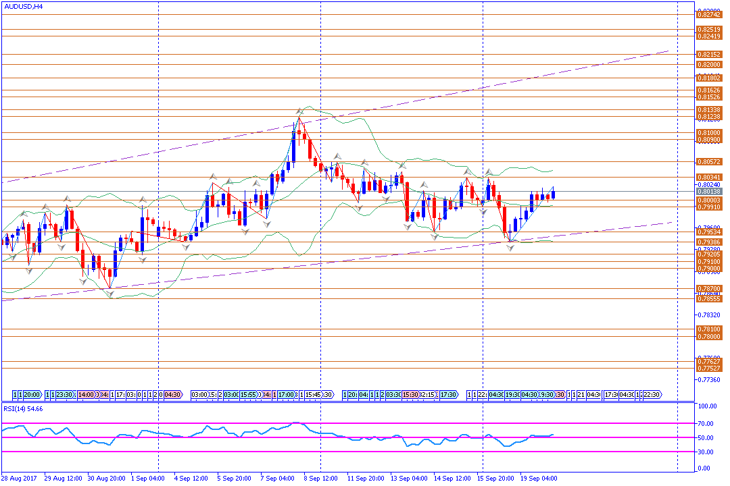Click the 1 Sep 04:00 date label
This screenshot has height=486, width=730.
(x=147, y=478)
